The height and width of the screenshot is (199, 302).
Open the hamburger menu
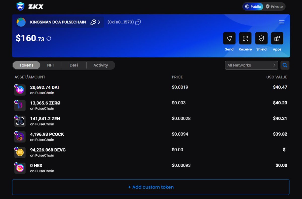coord(282,22)
